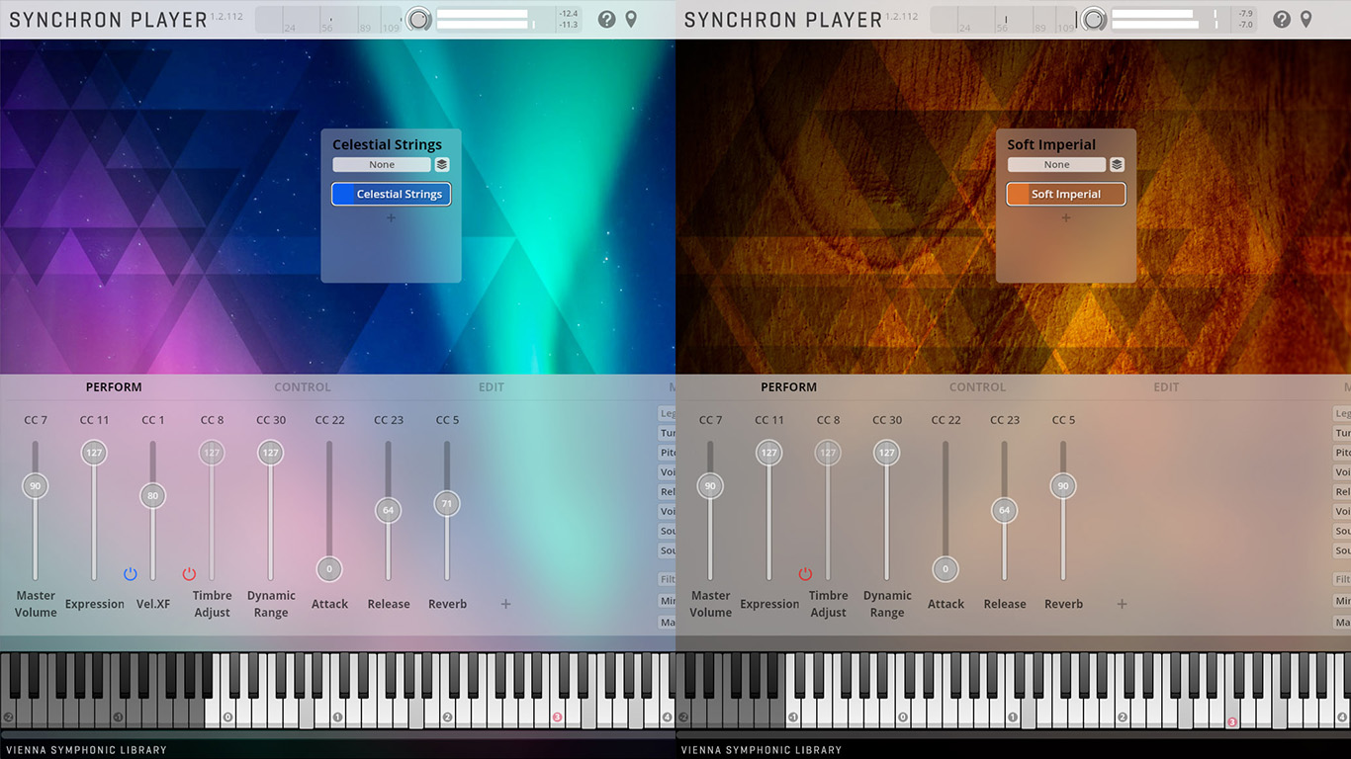This screenshot has height=759, width=1351.
Task: Click the CC 5 label in the right player
Action: [1063, 420]
